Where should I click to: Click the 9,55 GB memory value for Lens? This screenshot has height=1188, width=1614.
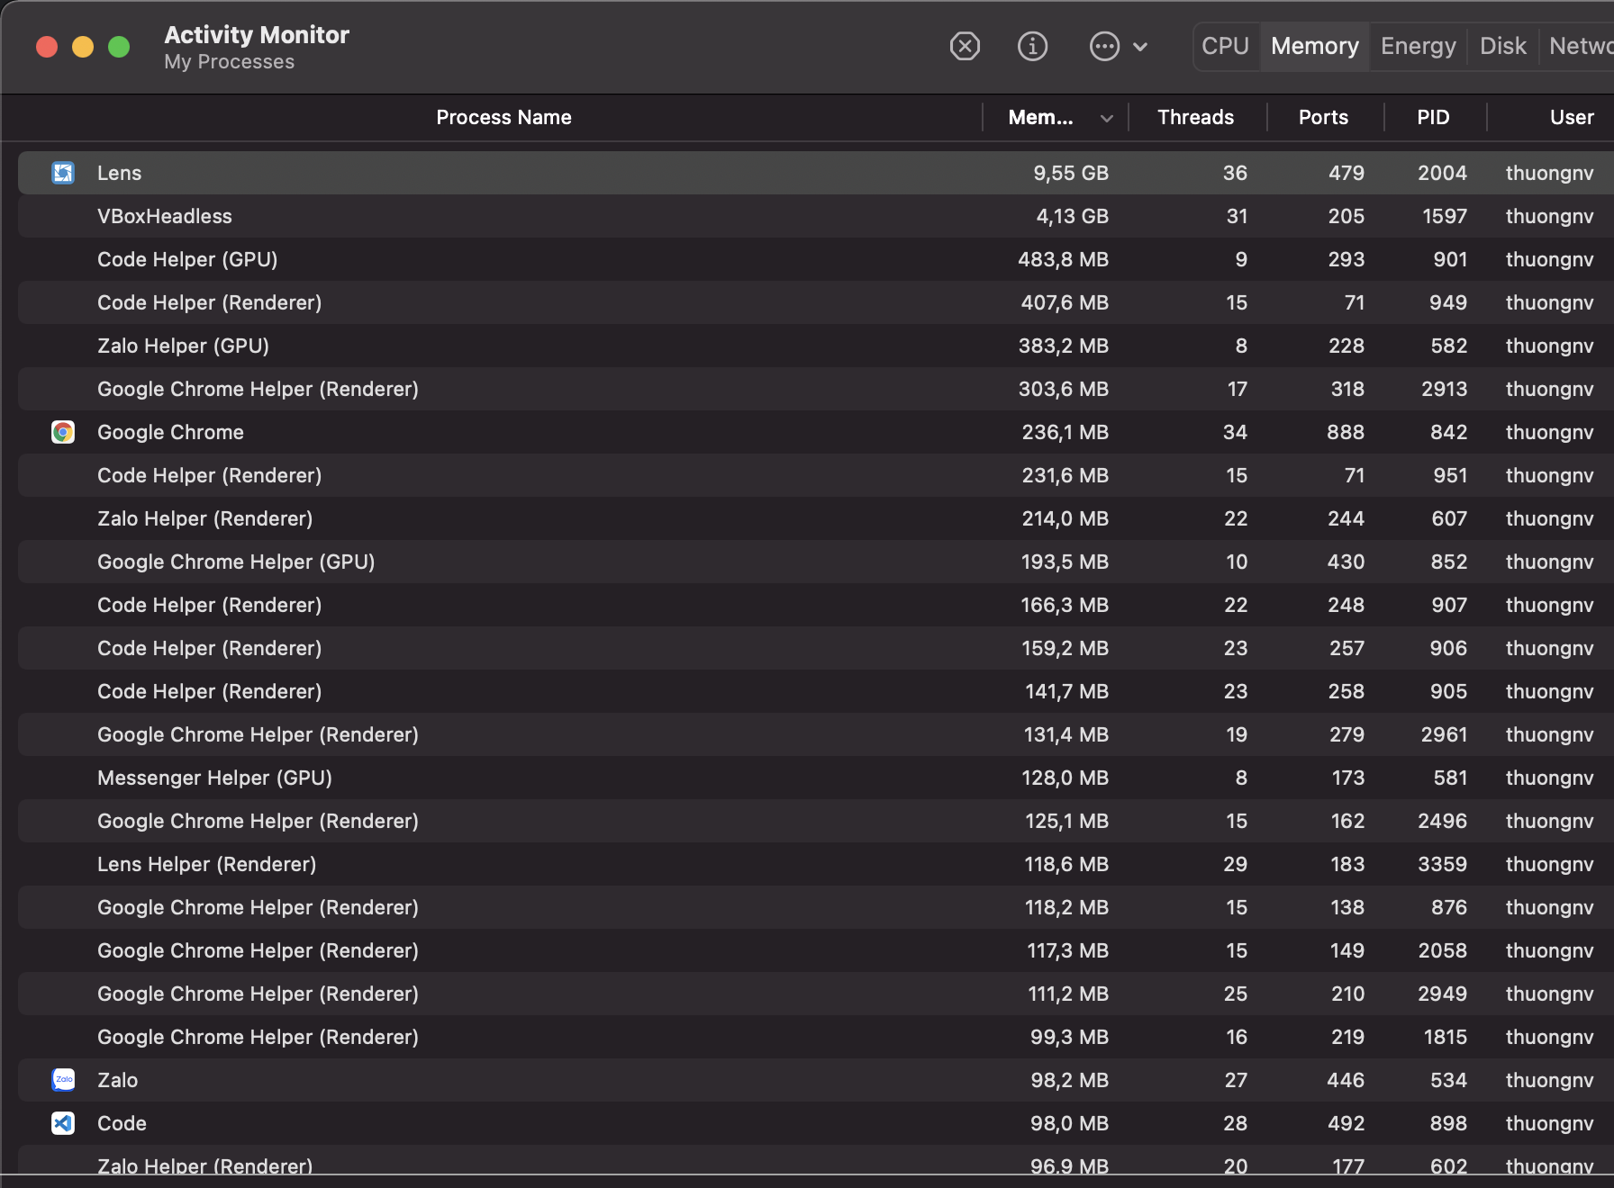1070,173
